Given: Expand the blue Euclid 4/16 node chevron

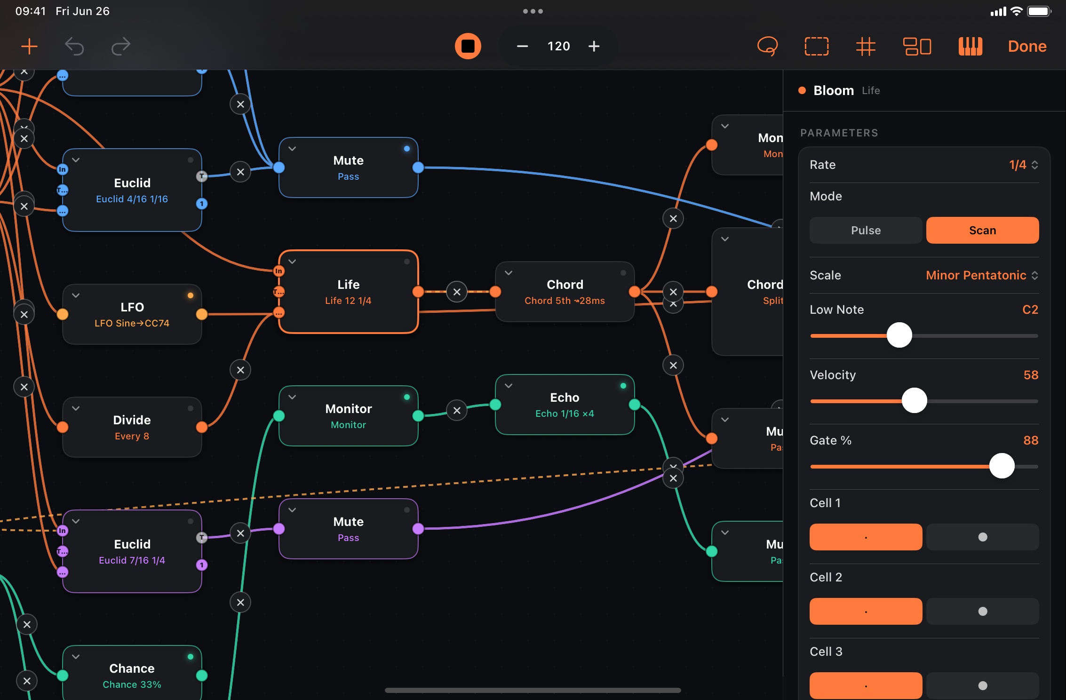Looking at the screenshot, I should pyautogui.click(x=76, y=160).
